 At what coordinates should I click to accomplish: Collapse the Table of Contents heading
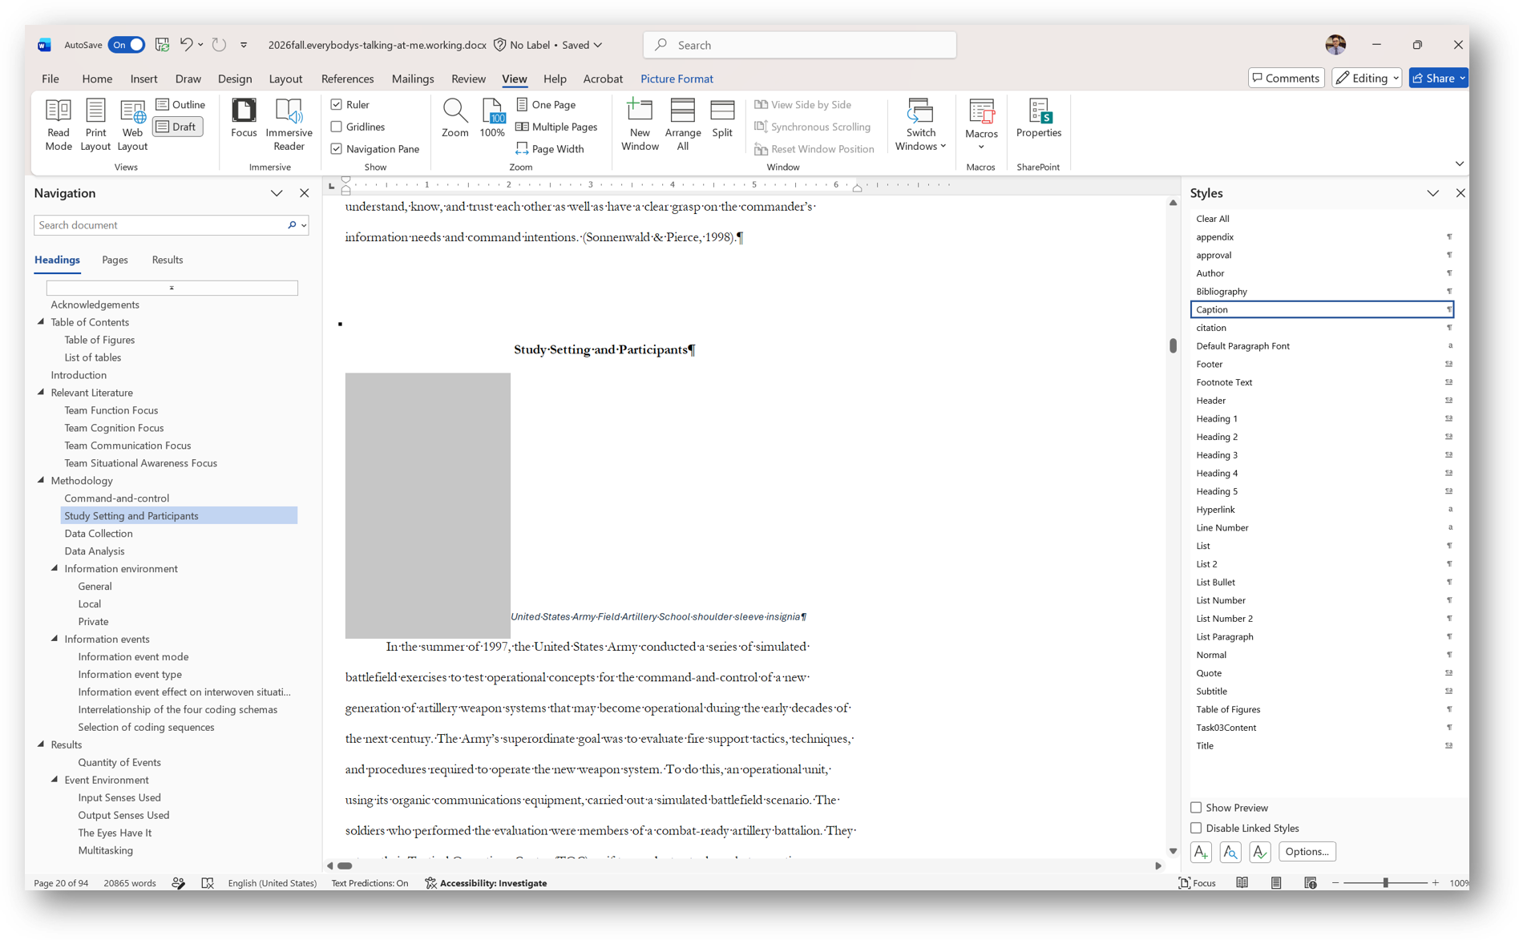41,322
